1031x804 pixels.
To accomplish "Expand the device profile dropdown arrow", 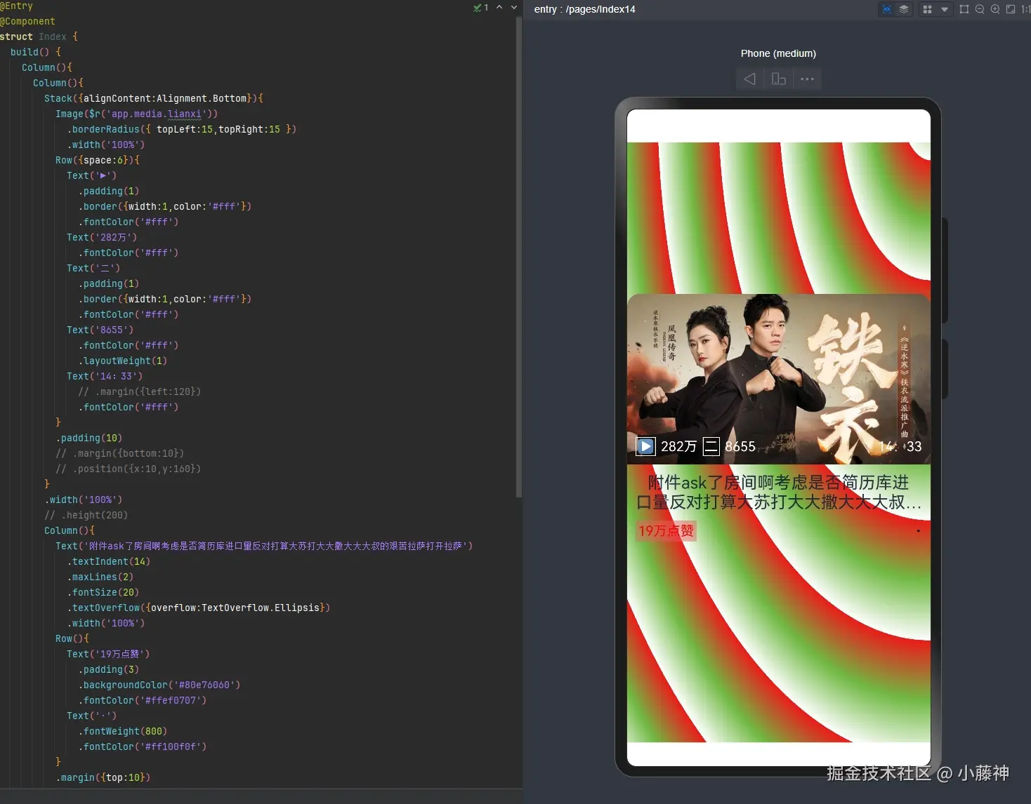I will point(945,9).
